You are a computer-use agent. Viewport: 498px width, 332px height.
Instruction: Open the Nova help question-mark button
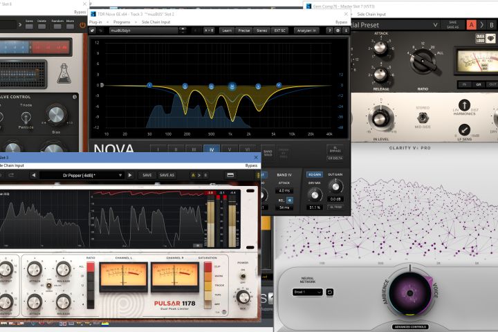(x=329, y=30)
